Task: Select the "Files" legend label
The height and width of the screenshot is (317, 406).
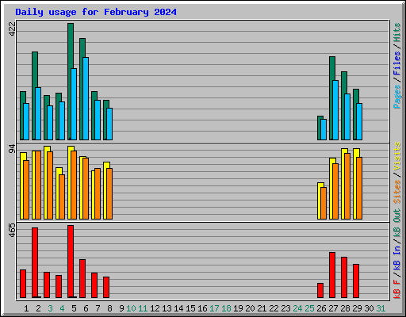Action: coord(396,63)
